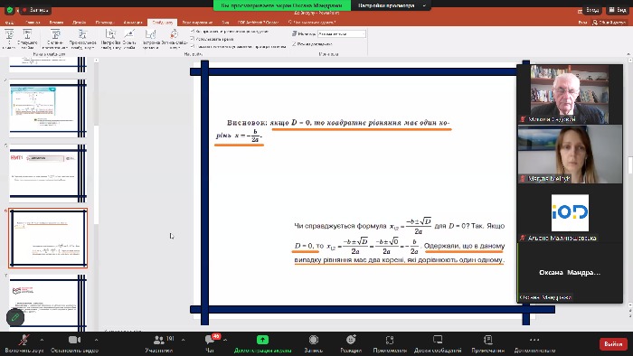Select the PMT1 slide thumbnail

pos(48,173)
